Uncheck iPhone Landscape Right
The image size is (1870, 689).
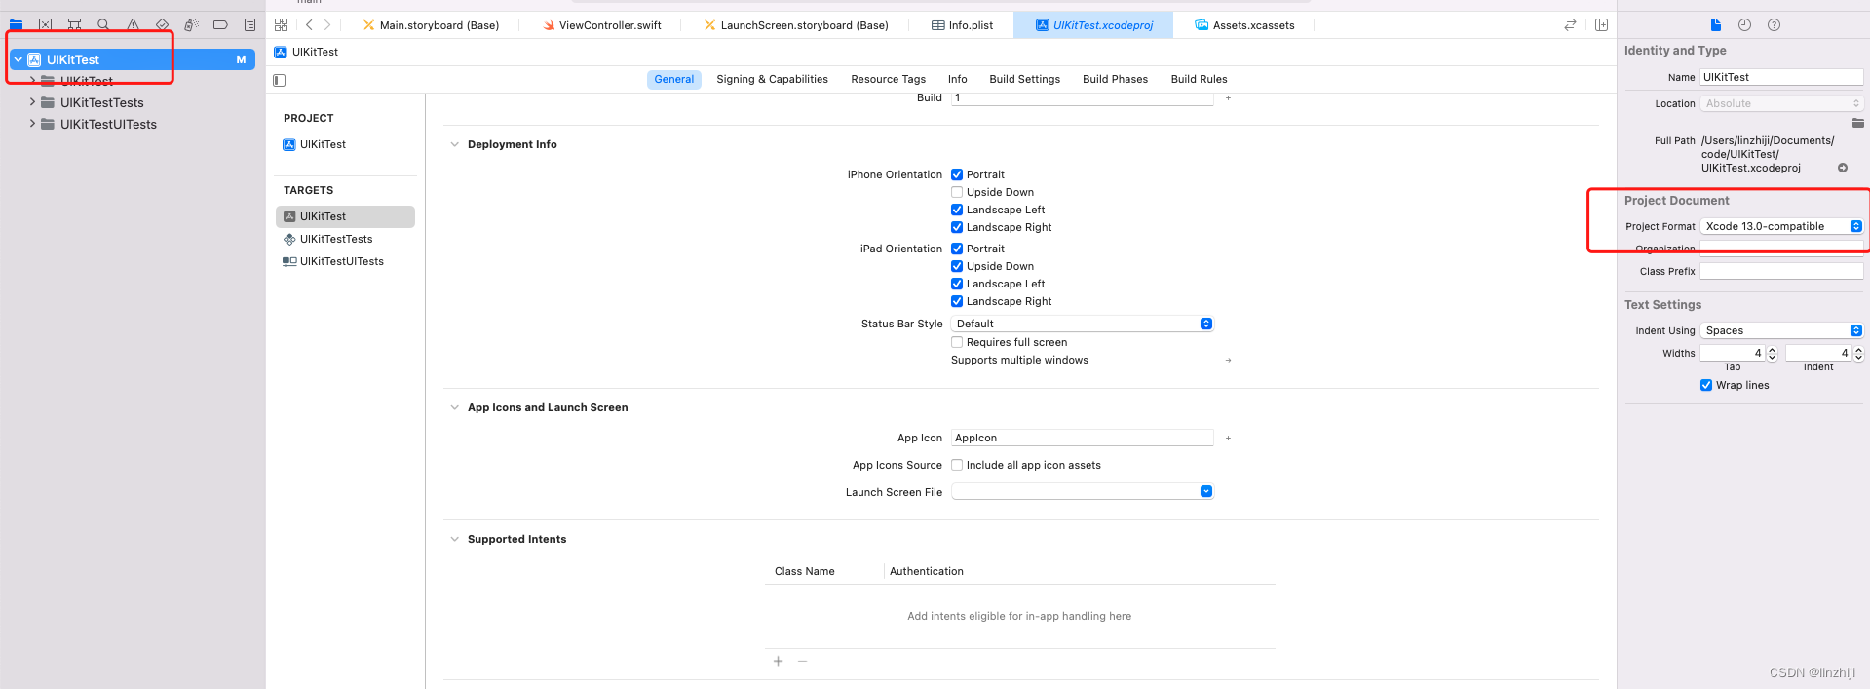point(957,227)
